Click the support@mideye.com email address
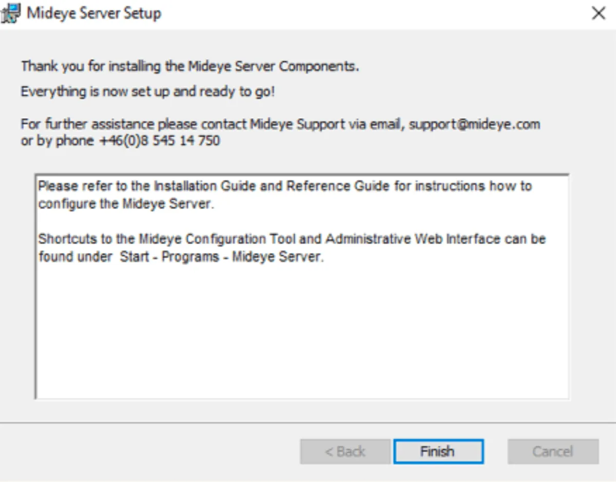Viewport: 616px width, 482px height. point(474,125)
